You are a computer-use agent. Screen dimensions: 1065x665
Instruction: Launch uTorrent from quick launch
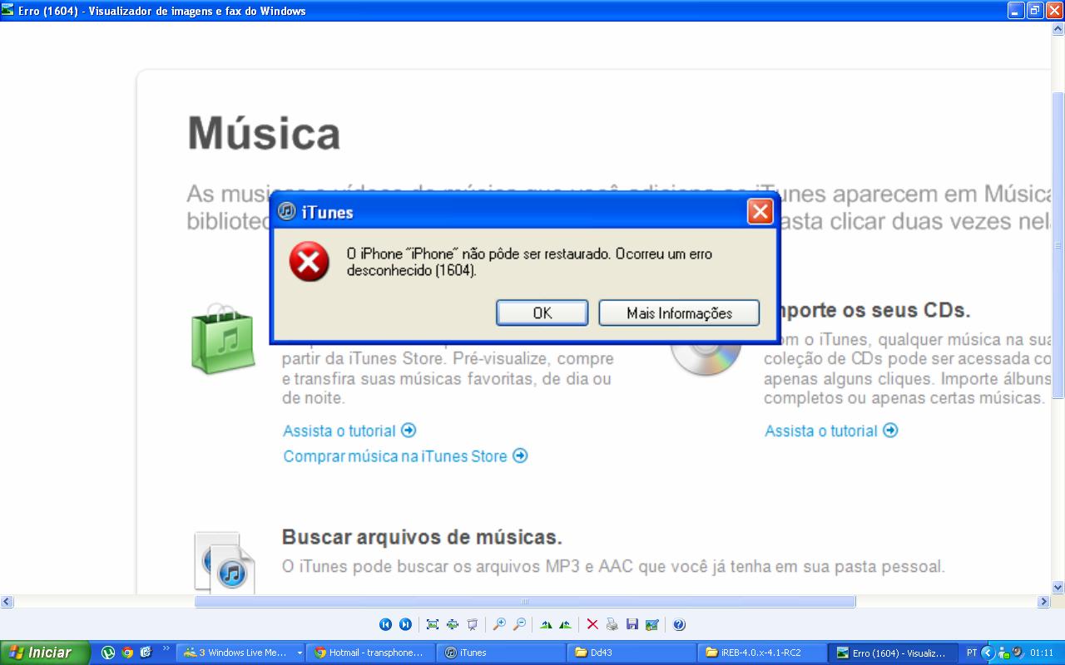coord(108,653)
